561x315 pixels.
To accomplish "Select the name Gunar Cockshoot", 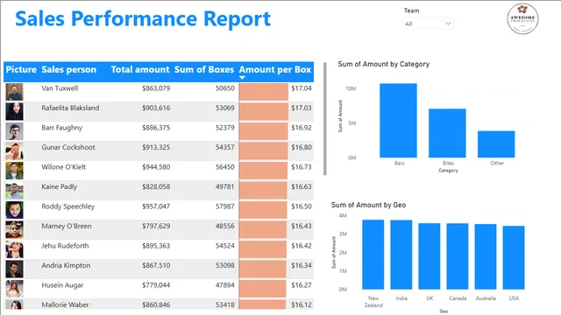I will click(68, 147).
